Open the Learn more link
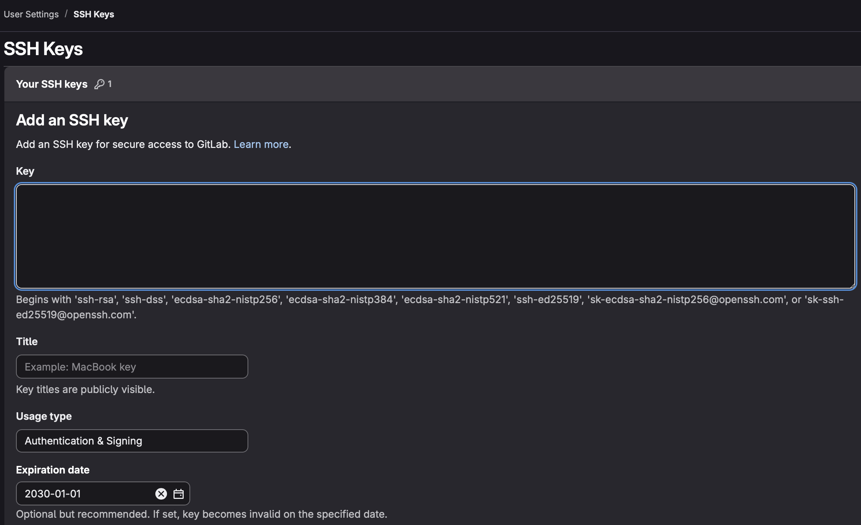Screen dimensions: 861x525 pyautogui.click(x=261, y=144)
